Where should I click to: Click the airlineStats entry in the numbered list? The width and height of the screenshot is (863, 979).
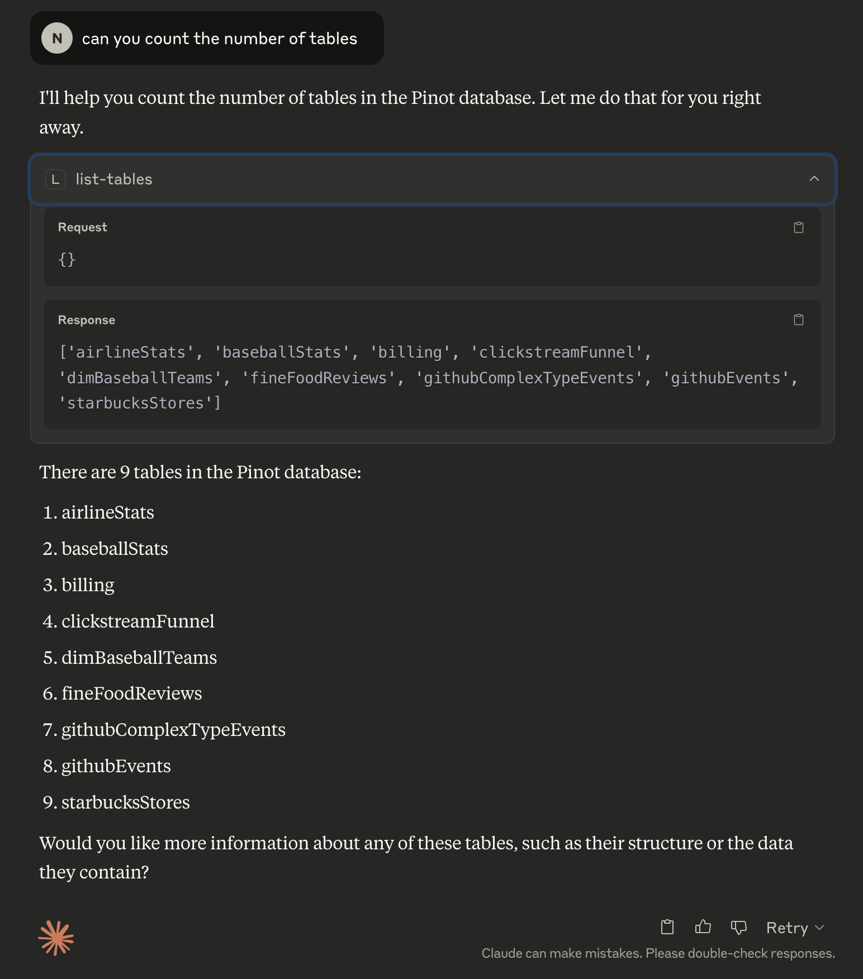tap(107, 512)
